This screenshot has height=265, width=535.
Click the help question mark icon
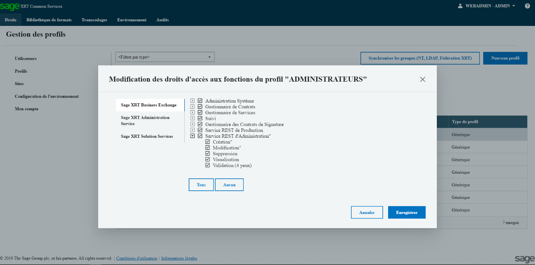527,6
